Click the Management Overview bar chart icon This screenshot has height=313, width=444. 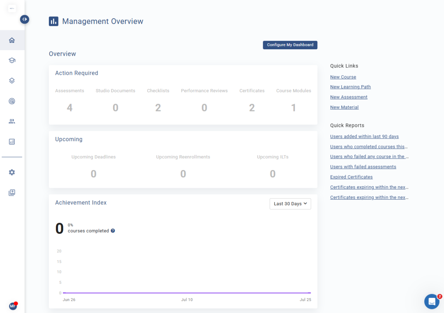click(54, 21)
